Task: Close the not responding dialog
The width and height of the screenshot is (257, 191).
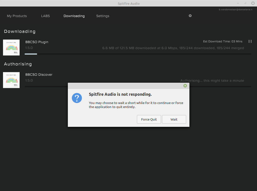Action: (185, 86)
